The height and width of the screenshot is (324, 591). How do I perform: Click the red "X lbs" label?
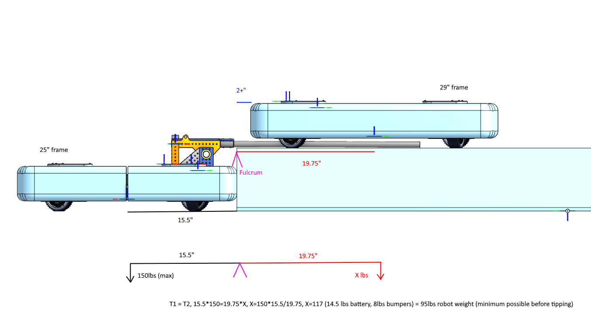click(x=361, y=276)
